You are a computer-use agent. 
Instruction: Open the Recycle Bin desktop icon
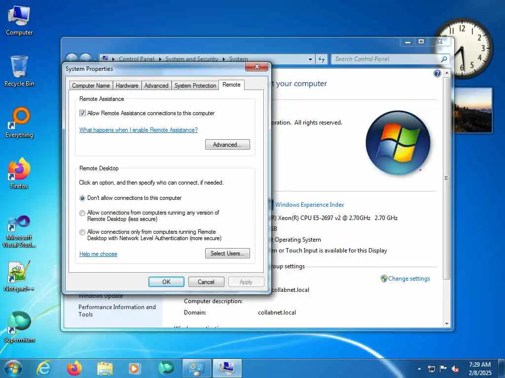(x=19, y=71)
